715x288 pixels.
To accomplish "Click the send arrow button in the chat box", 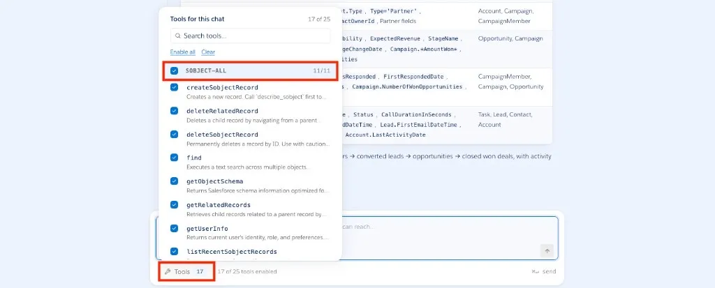I will 547,250.
